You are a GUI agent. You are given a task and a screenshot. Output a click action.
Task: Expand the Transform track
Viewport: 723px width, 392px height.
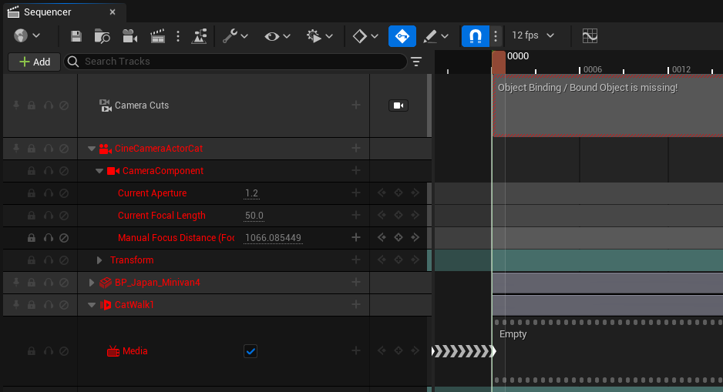(99, 260)
